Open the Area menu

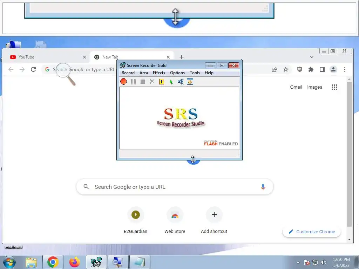143,73
